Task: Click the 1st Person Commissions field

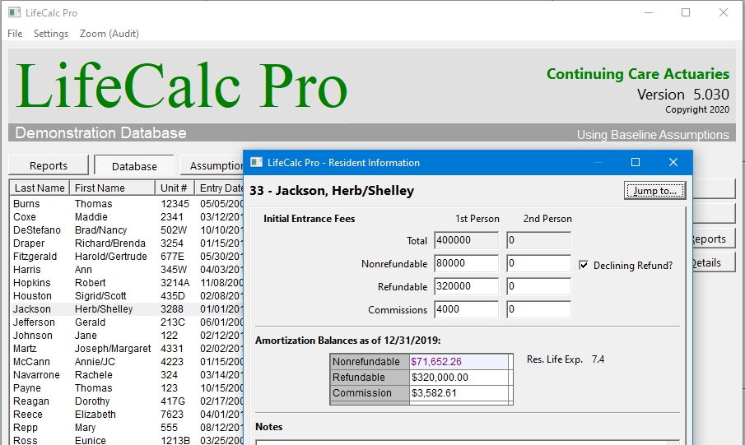Action: 466,310
